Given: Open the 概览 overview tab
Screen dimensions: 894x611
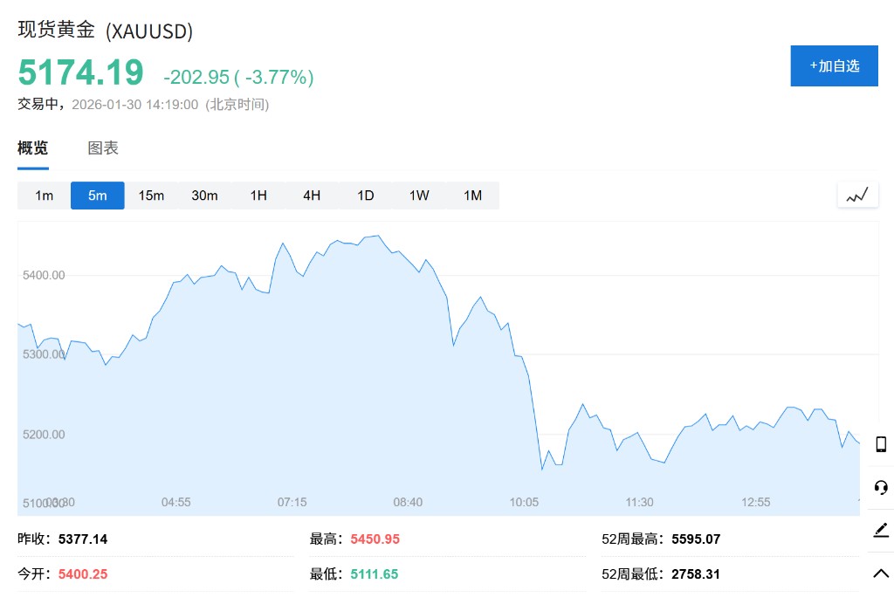Looking at the screenshot, I should point(33,148).
